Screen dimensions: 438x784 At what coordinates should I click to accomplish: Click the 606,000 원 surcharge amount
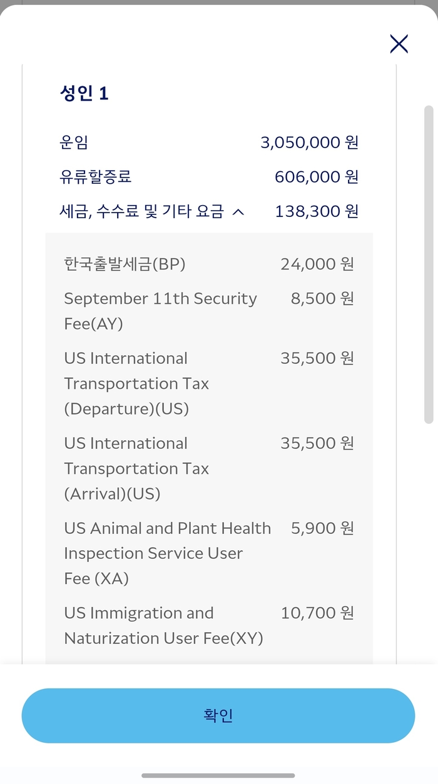pos(316,177)
